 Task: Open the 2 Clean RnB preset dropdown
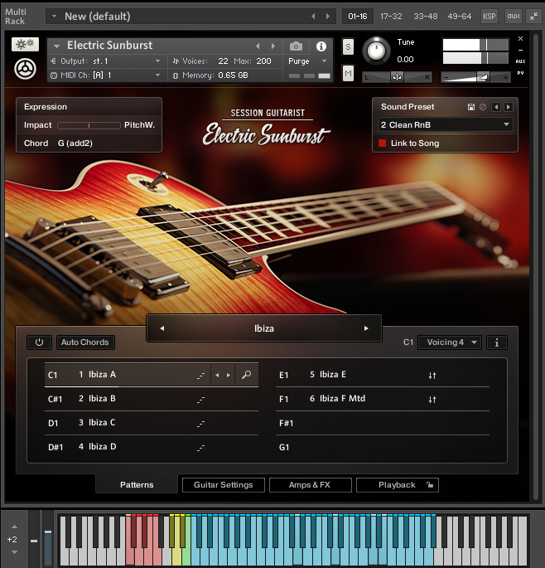click(x=445, y=125)
